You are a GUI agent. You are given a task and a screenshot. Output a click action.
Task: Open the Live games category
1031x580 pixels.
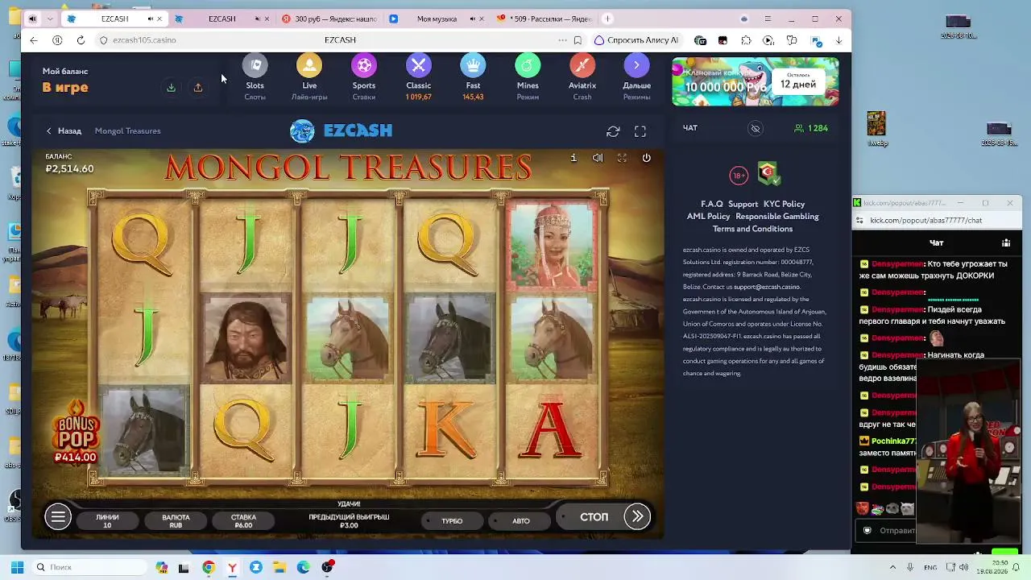click(x=309, y=65)
